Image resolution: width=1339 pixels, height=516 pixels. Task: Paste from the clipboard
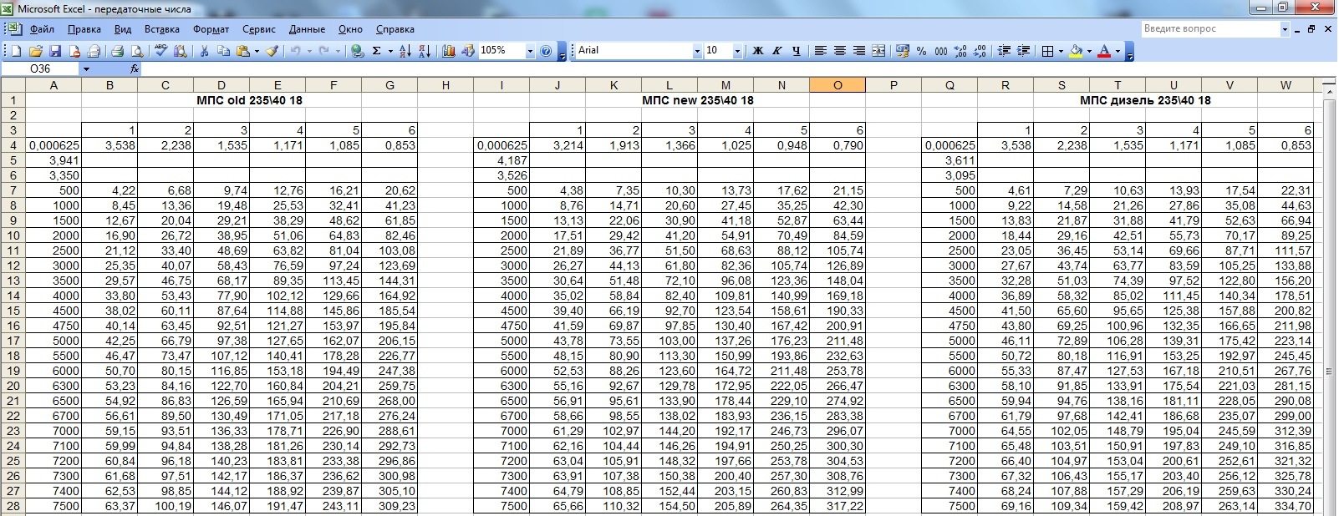pyautogui.click(x=243, y=51)
